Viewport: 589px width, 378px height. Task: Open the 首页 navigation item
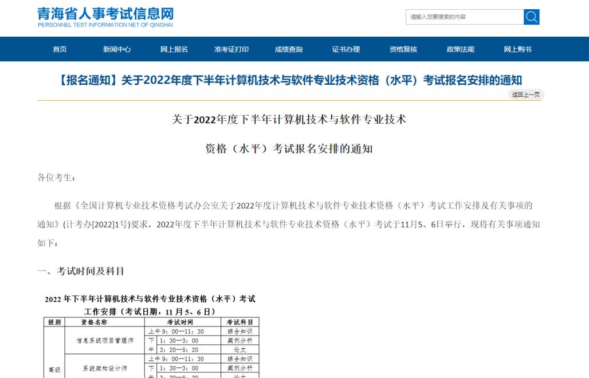pos(60,49)
